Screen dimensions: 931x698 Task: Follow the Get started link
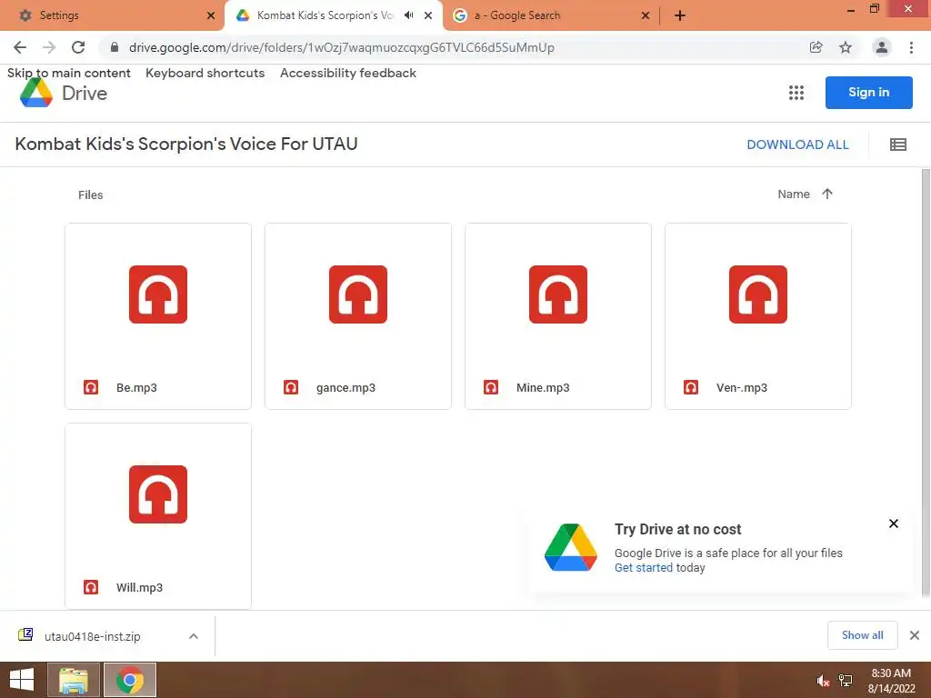click(x=644, y=567)
